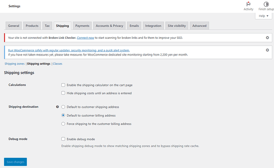Open the Run WooCommerce safely link
Screen dimensions: 274x168
coord(69,50)
